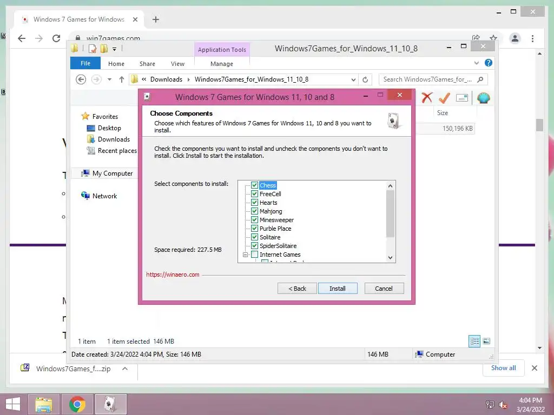Open the winaero.com link
The image size is (554, 415).
pyautogui.click(x=173, y=275)
